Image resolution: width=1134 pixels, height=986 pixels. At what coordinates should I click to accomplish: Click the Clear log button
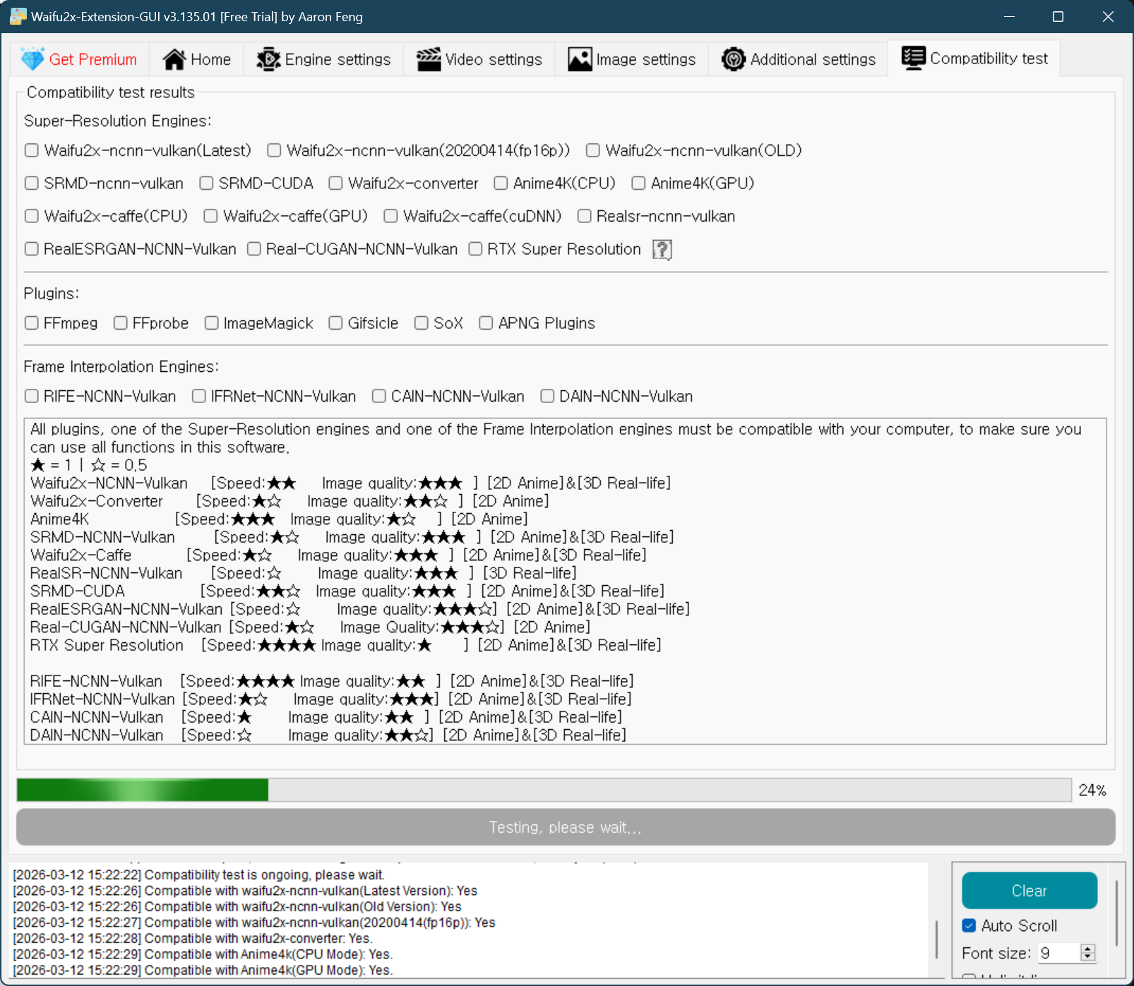click(x=1029, y=891)
